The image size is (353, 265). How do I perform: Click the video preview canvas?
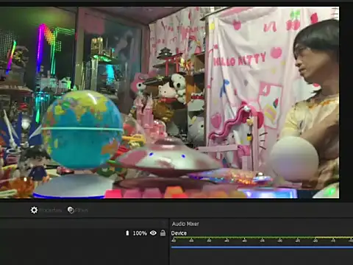[170, 102]
